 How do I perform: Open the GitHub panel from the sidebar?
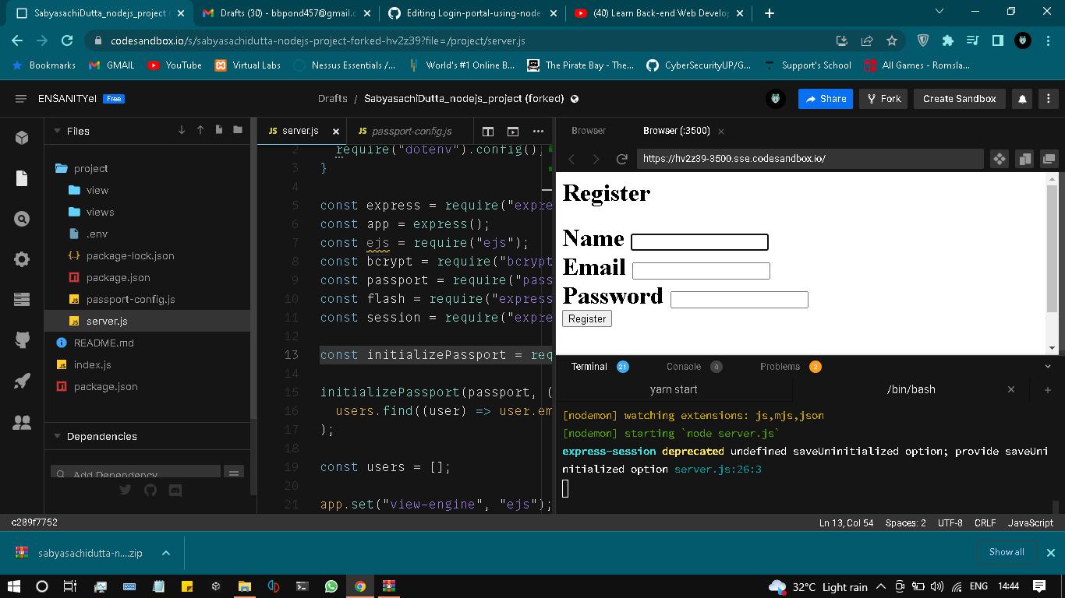click(x=21, y=340)
